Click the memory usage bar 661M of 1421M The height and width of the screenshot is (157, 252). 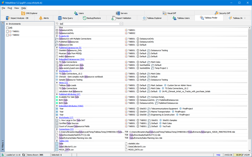(x=243, y=155)
